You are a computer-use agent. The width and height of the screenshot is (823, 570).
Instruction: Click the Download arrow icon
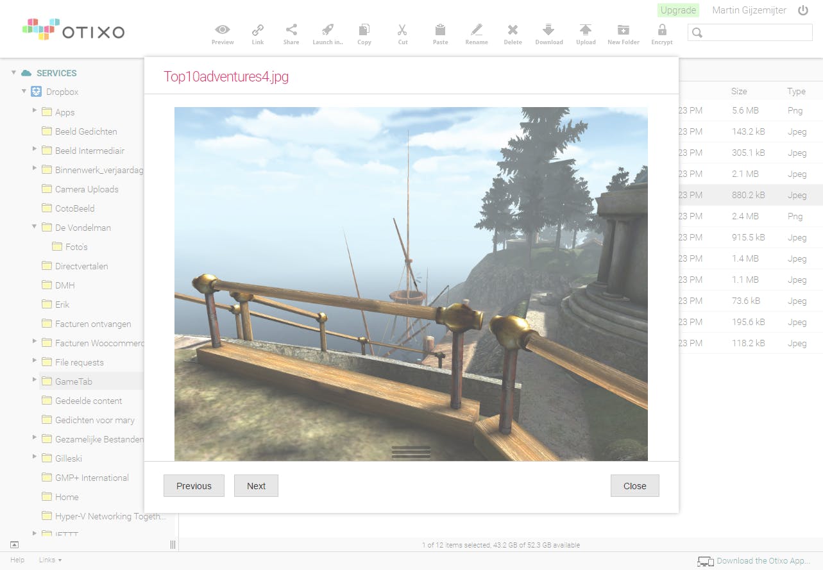tap(548, 29)
